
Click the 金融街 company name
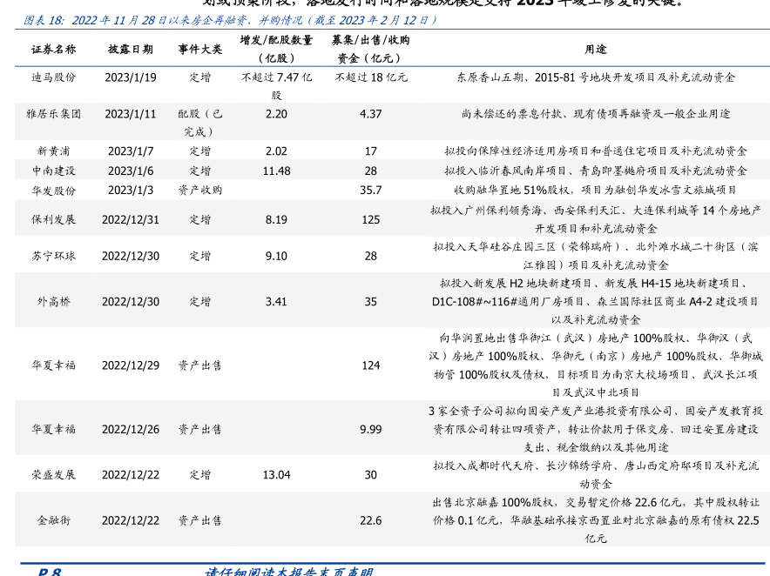click(53, 520)
